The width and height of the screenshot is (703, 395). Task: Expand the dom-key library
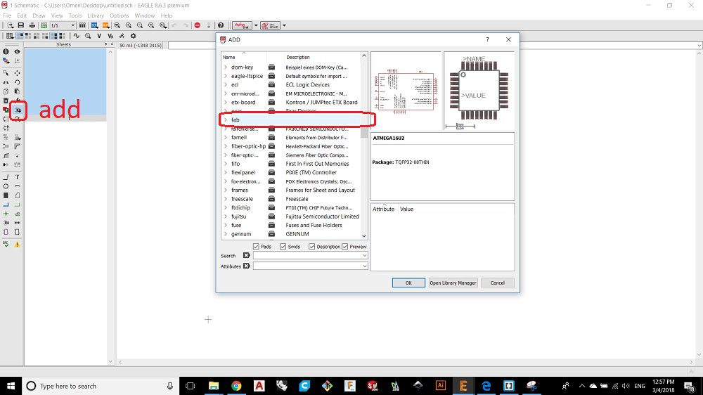point(226,67)
